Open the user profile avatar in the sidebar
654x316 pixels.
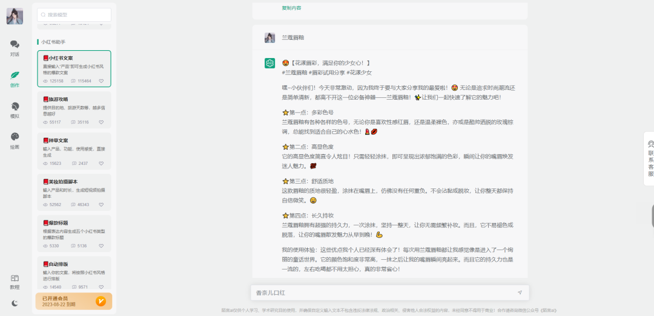pyautogui.click(x=15, y=16)
